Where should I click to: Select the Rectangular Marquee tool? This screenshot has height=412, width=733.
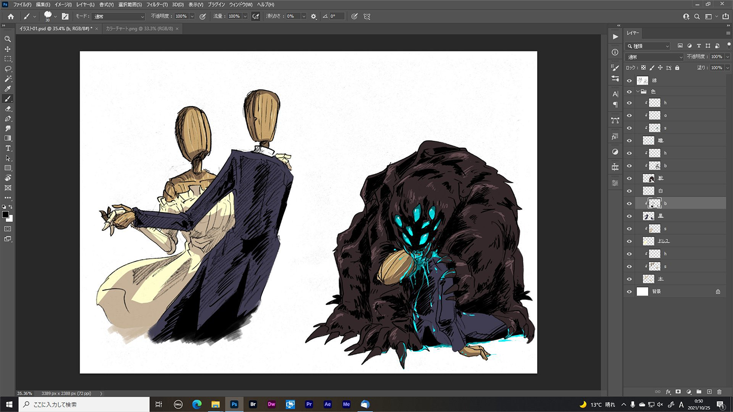(x=7, y=59)
